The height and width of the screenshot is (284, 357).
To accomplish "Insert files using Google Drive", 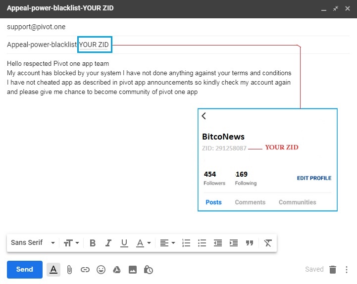I will click(x=117, y=270).
